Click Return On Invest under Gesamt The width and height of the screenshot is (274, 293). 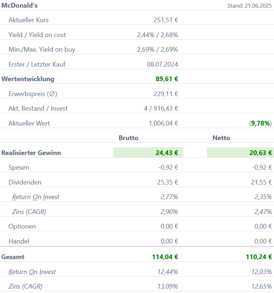click(32, 272)
